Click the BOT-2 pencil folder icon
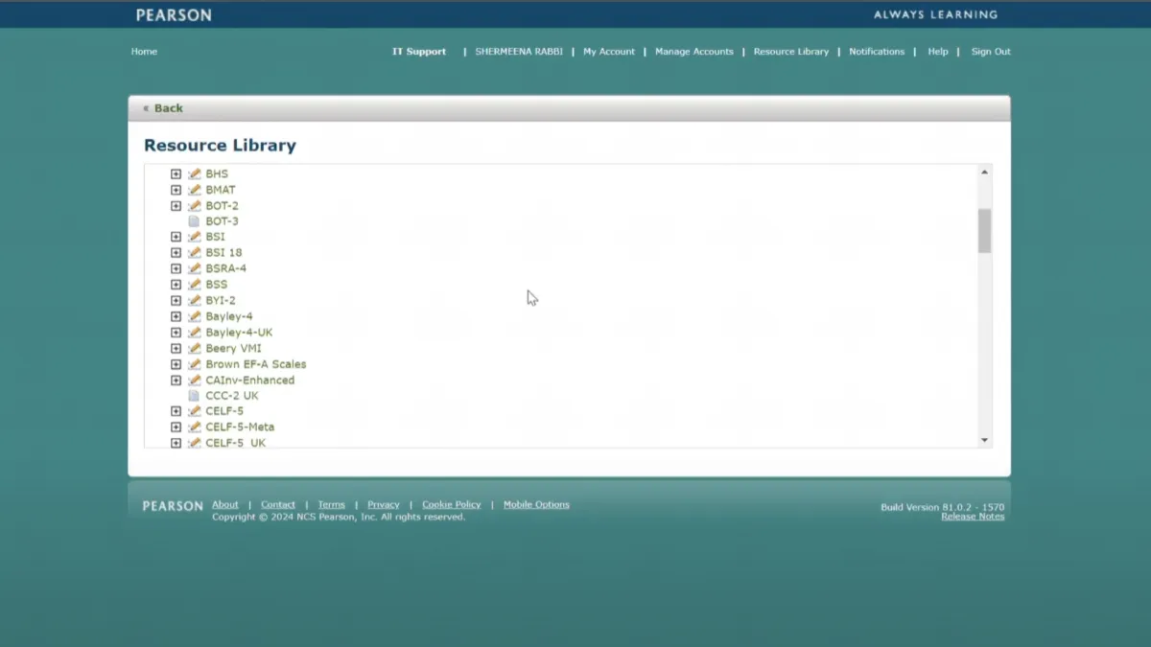This screenshot has height=647, width=1151. [194, 206]
